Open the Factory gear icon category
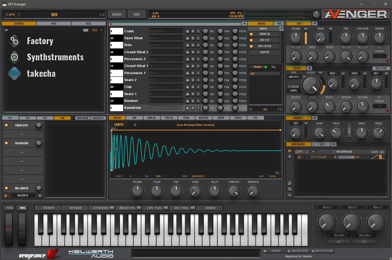 tap(14, 41)
